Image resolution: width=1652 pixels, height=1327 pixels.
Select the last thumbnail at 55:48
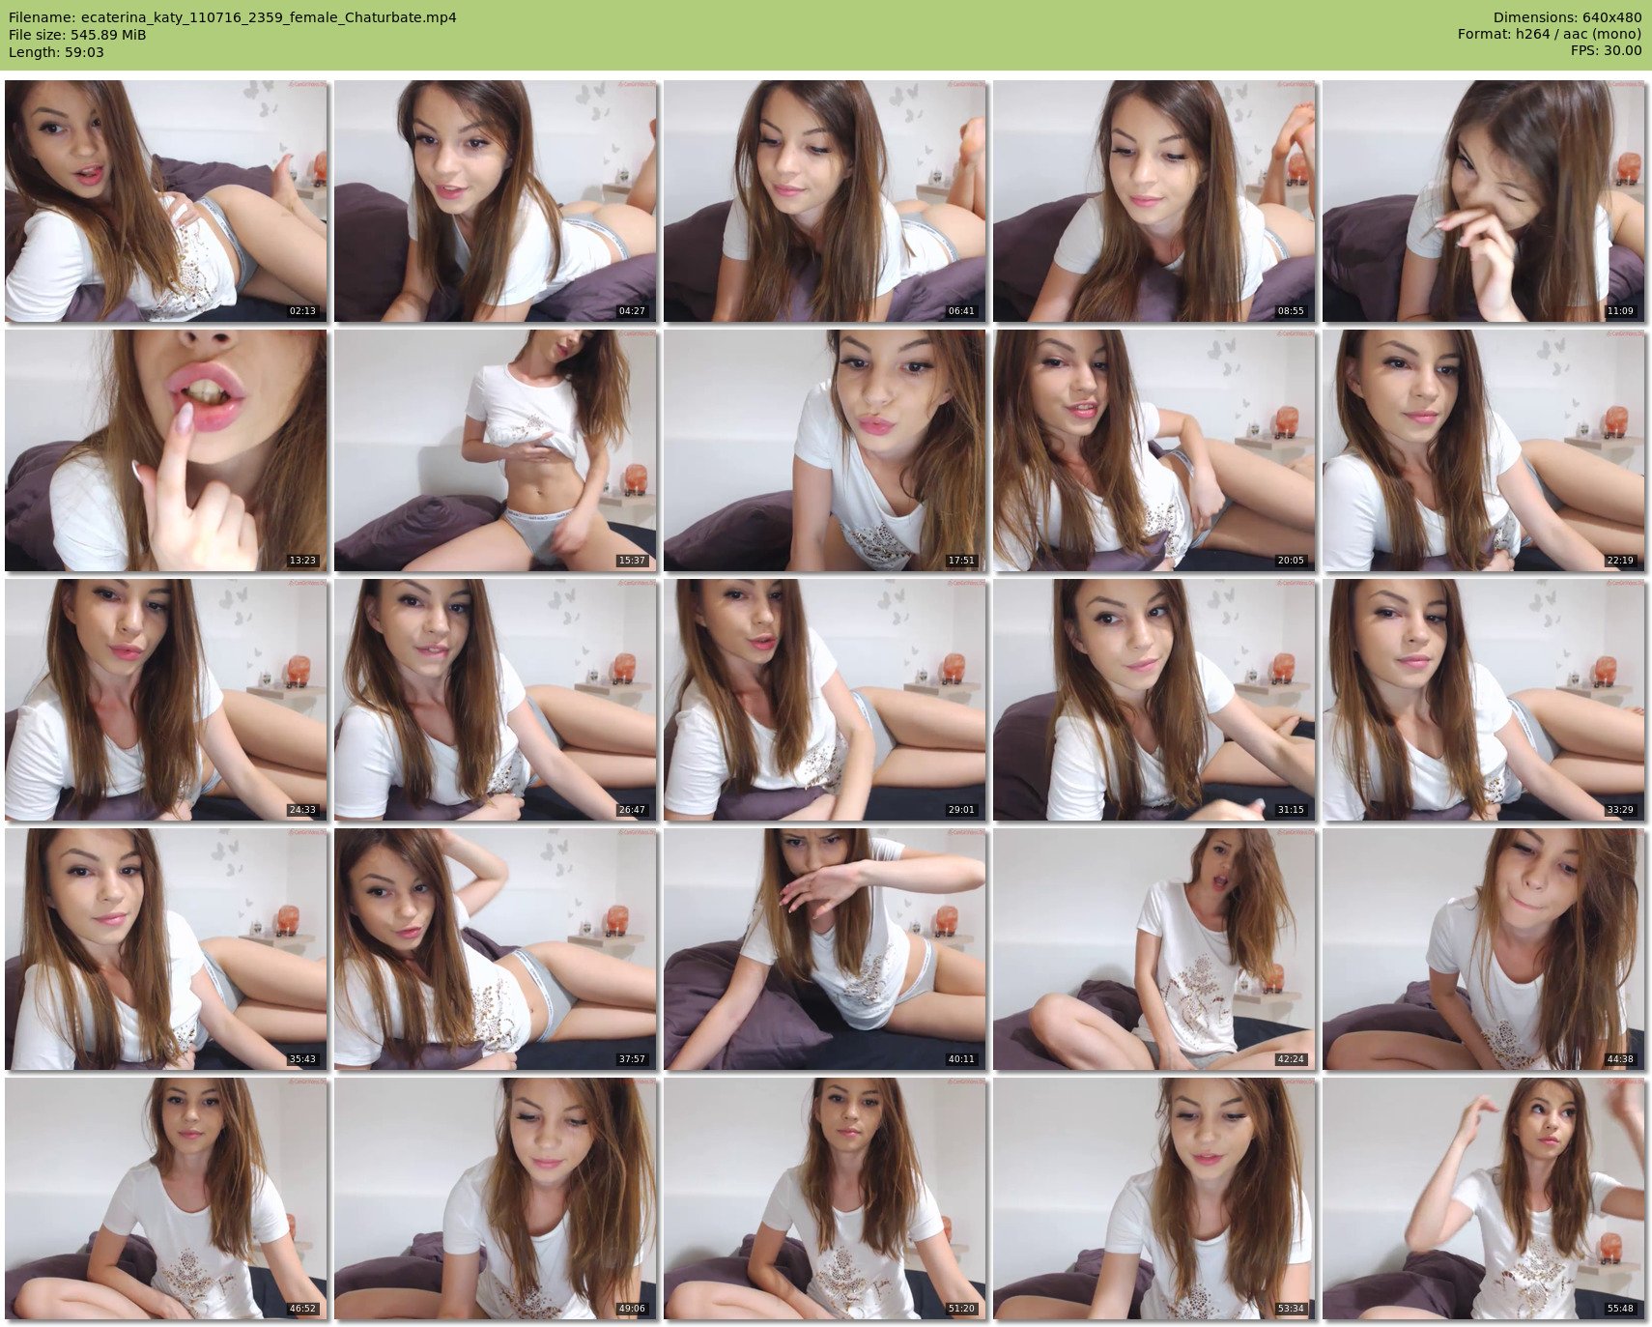(x=1484, y=1198)
